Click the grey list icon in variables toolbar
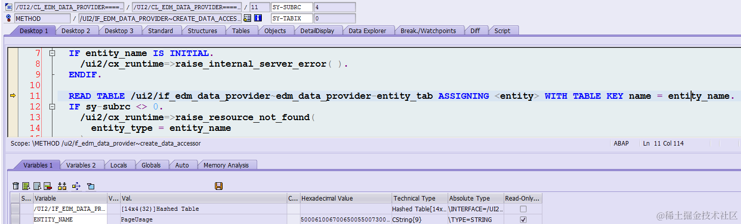741x224 pixels. (37, 186)
